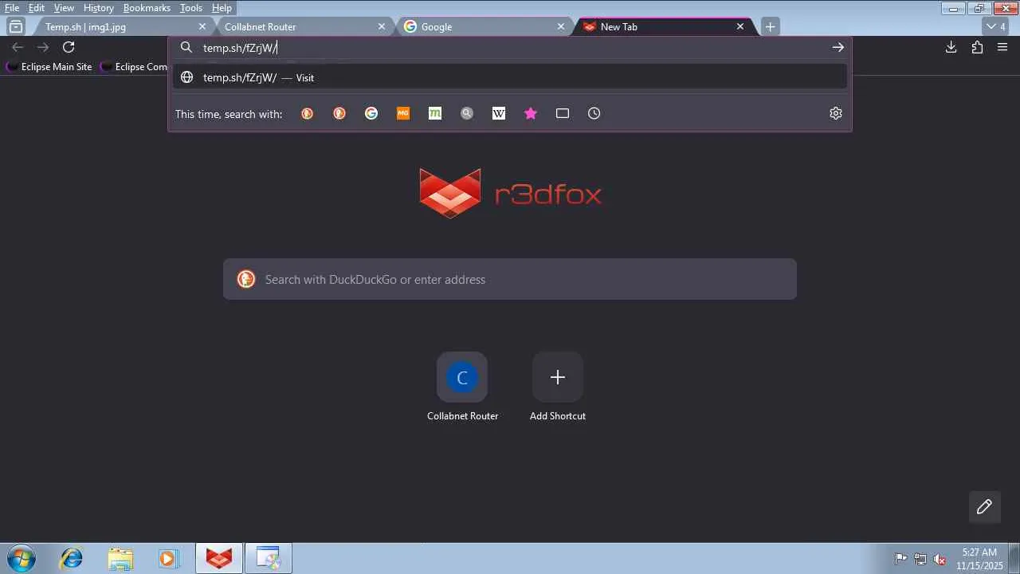Viewport: 1020px width, 574px height.
Task: Open the Edit menu
Action: tap(37, 8)
